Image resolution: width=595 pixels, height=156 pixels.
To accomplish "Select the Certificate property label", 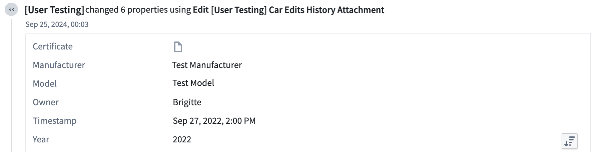I will click(53, 46).
